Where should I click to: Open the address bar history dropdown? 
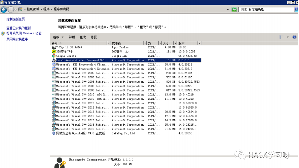coord(228,9)
